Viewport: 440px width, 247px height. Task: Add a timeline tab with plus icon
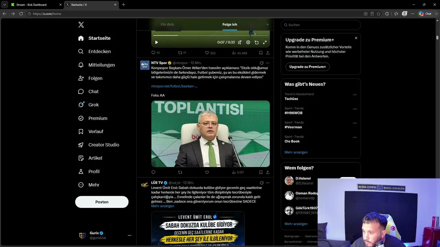pos(267,24)
